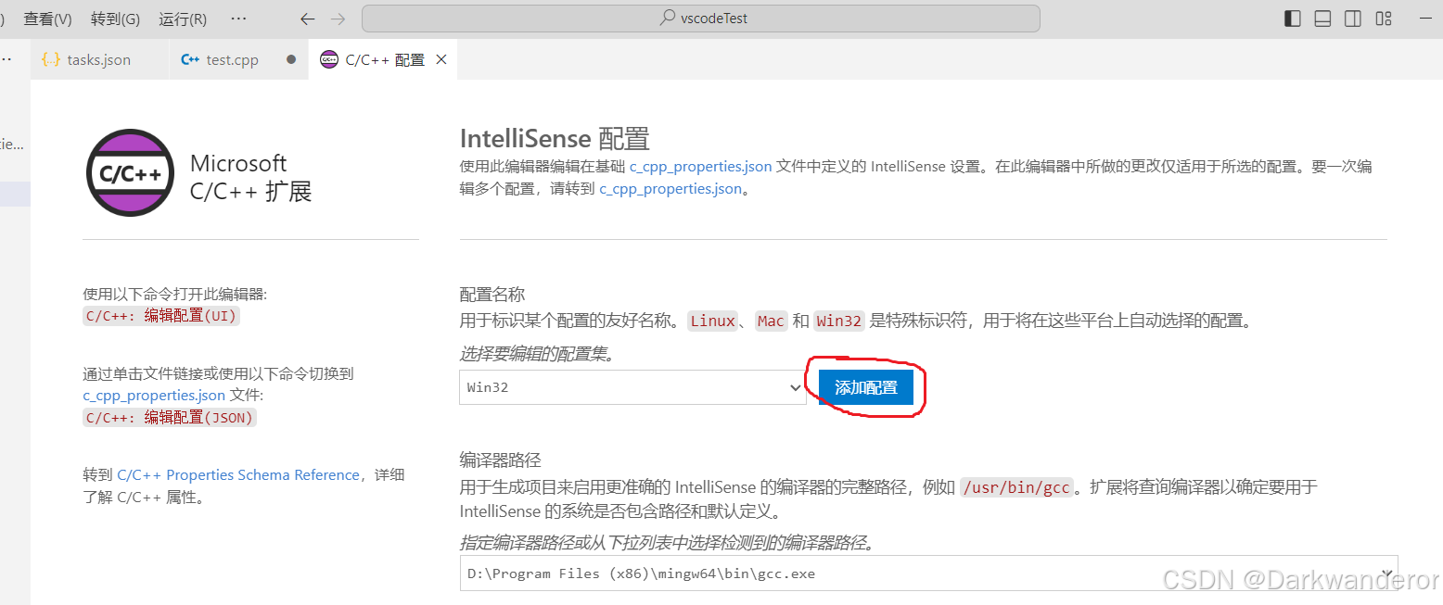Click C/C++: 编辑配置(UI) command text
This screenshot has height=605, width=1443.
161,316
